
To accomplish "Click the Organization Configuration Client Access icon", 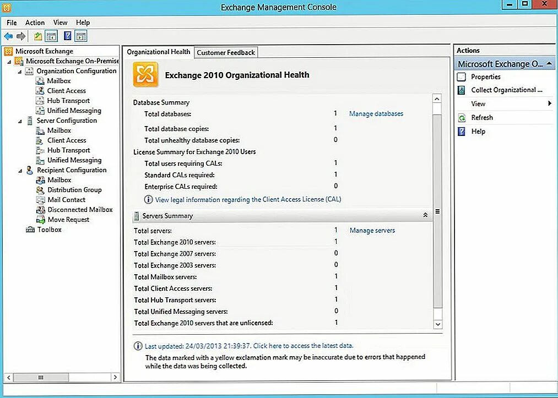I will pos(40,91).
